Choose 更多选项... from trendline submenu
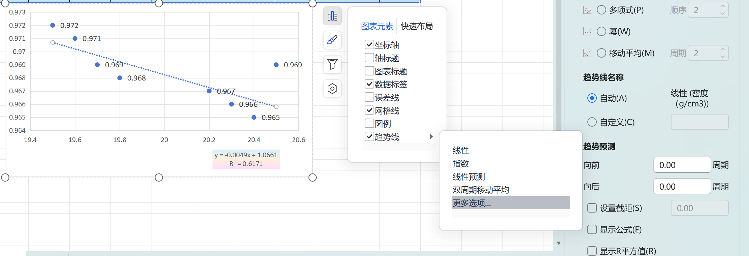Image resolution: width=749 pixels, height=256 pixels. point(471,203)
